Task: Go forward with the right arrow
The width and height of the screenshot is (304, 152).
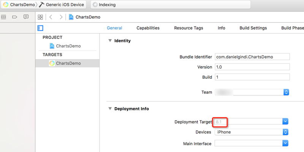Action: coord(61,17)
